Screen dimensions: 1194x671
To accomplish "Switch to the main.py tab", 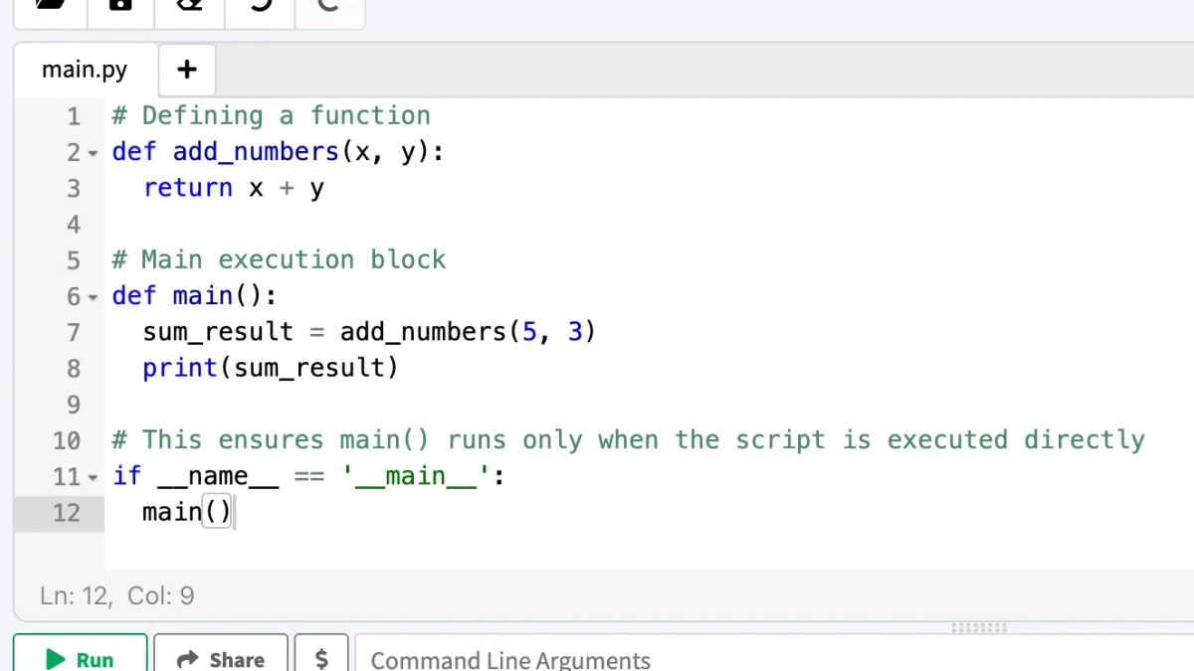I will point(85,71).
